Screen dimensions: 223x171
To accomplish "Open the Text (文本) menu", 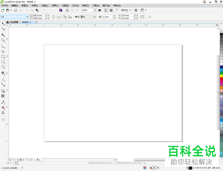I will point(75,5).
